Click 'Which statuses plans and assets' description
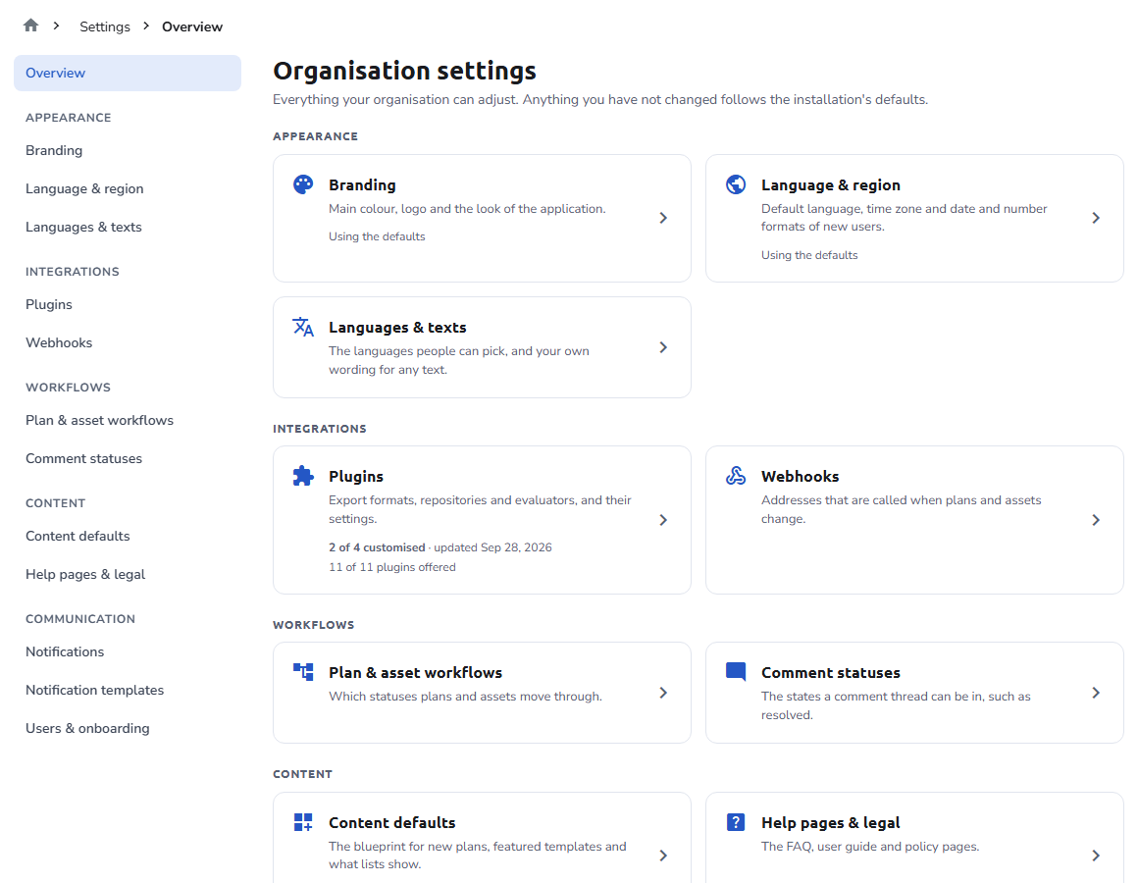The width and height of the screenshot is (1138, 883). [465, 697]
